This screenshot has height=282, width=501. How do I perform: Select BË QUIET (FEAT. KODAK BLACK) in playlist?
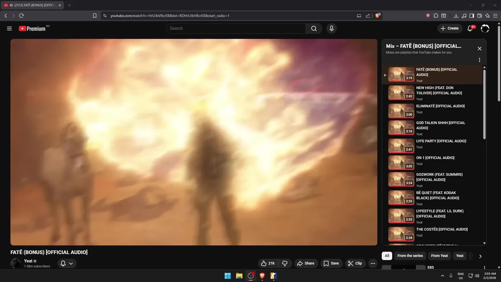point(433,198)
